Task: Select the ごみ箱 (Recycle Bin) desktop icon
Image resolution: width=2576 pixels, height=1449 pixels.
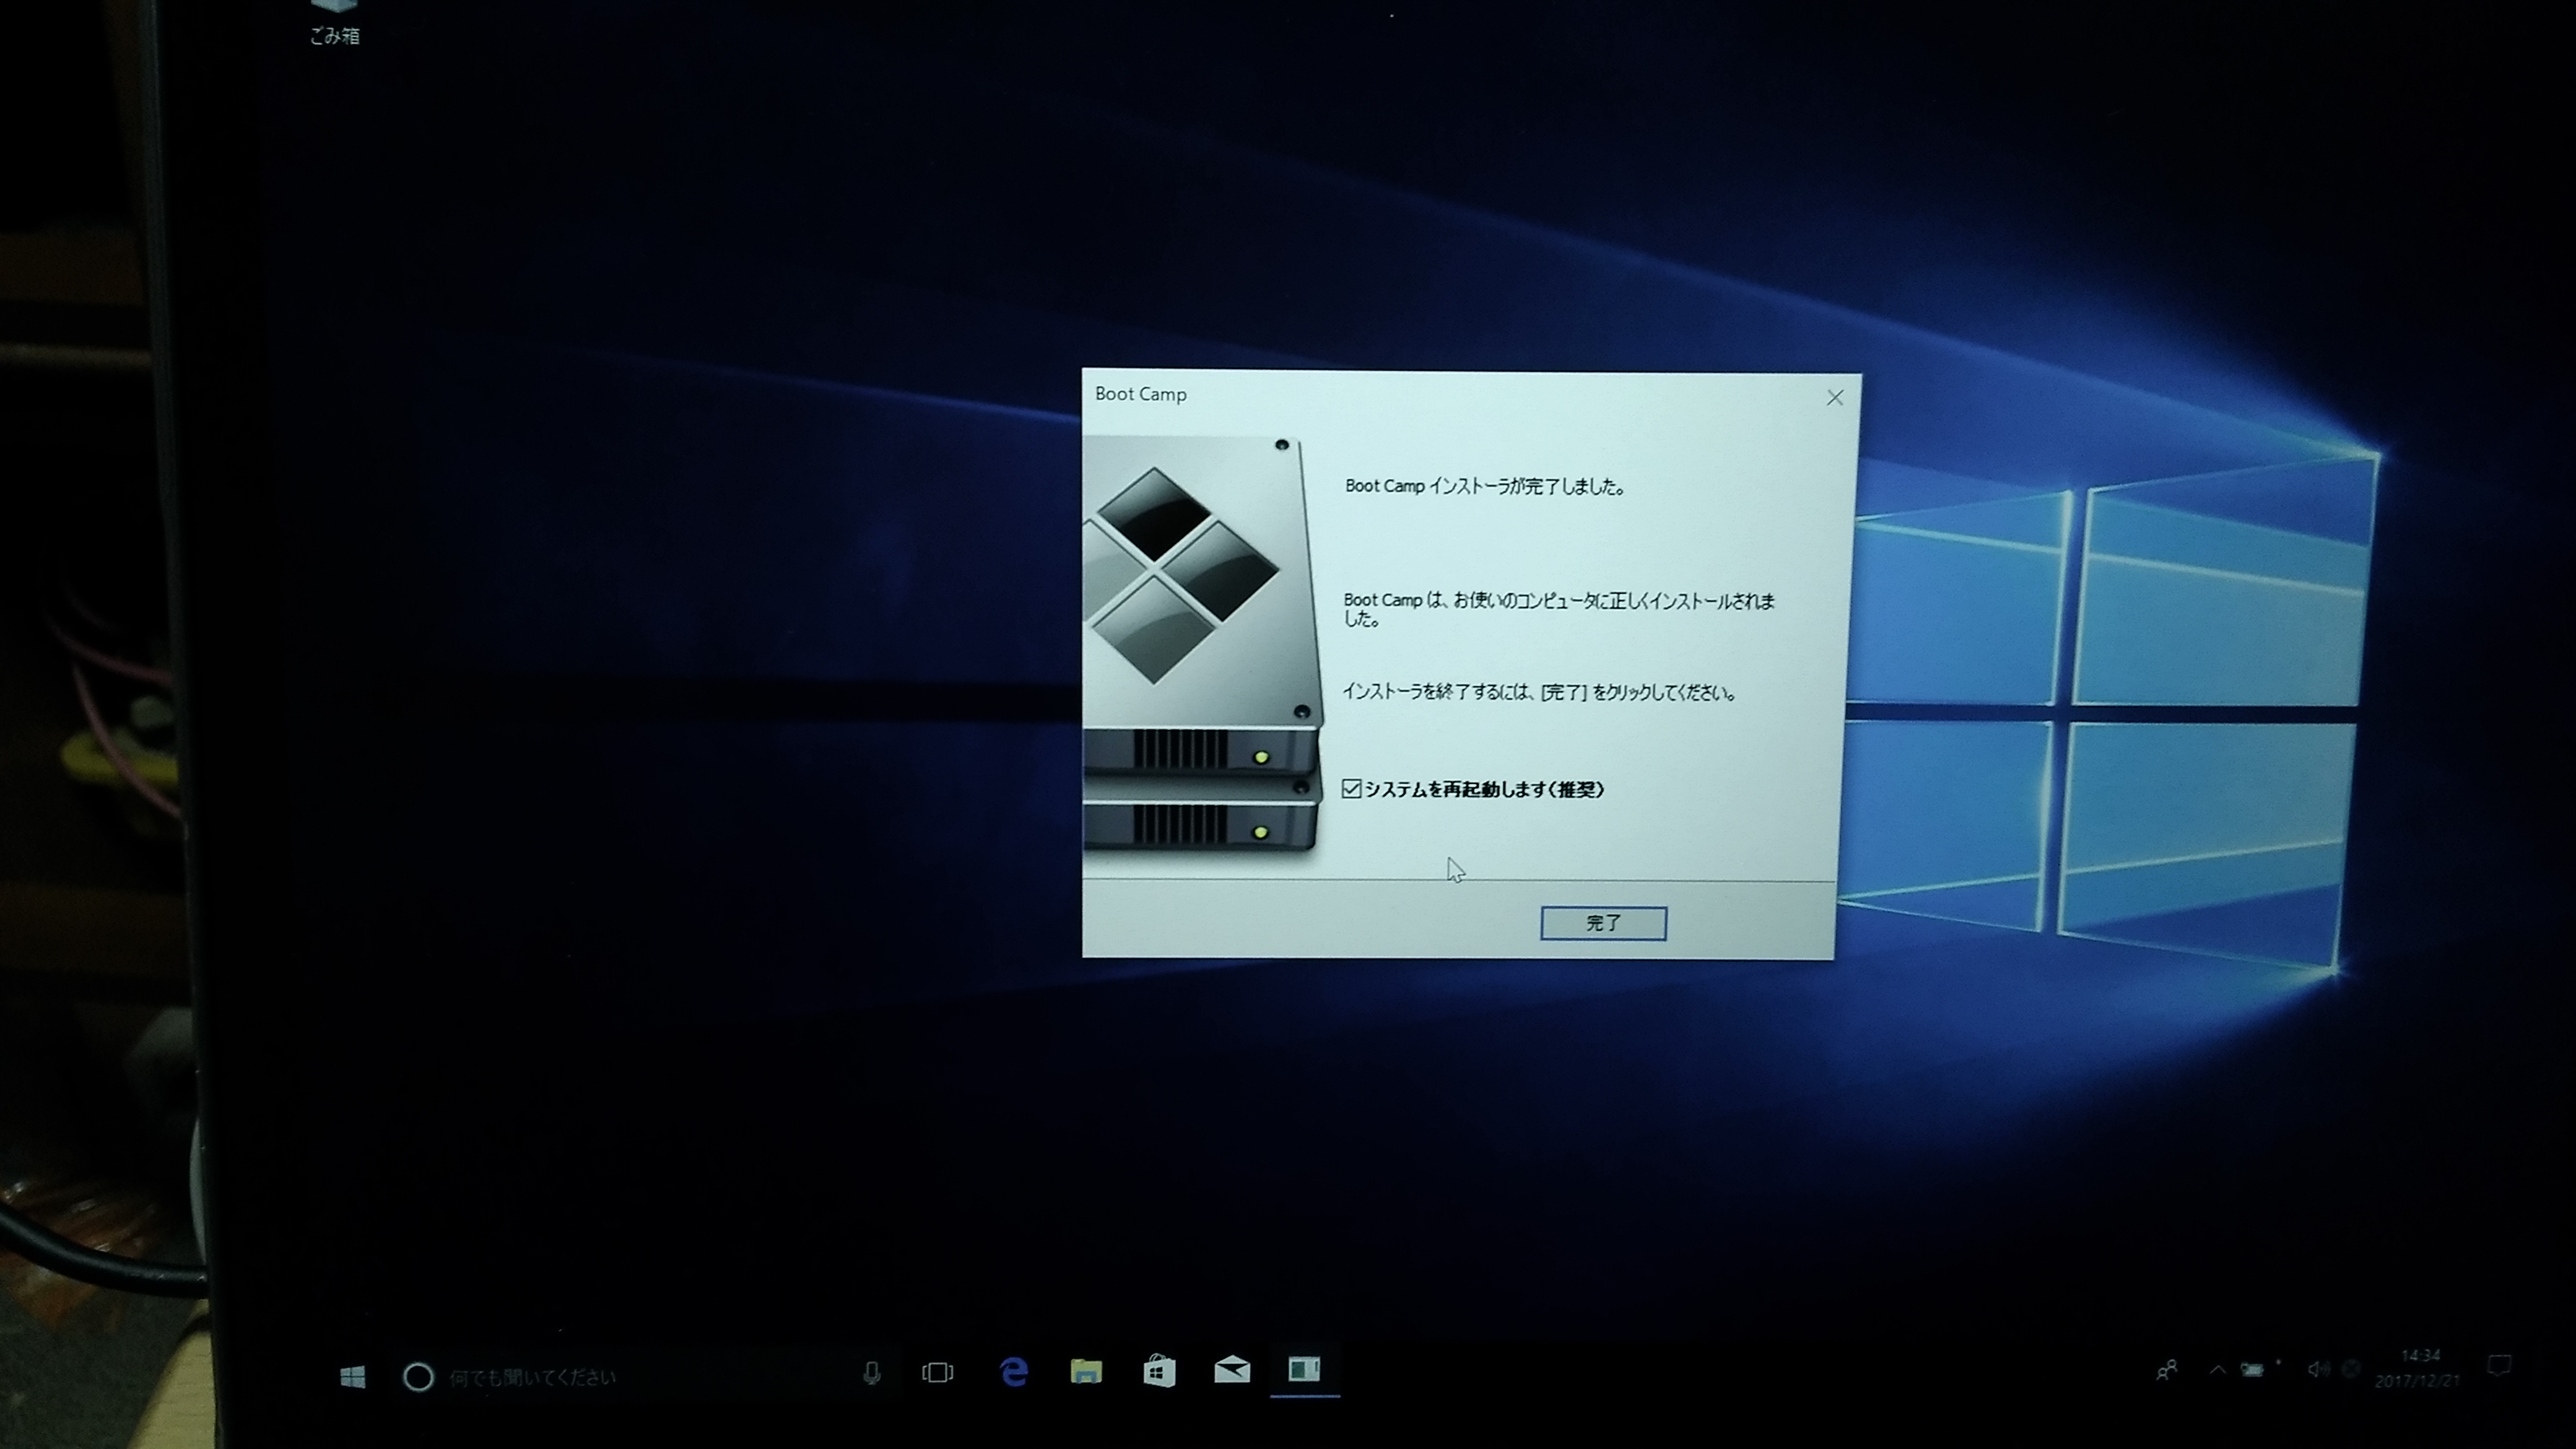Action: click(x=334, y=24)
